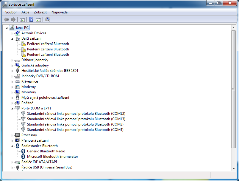Viewport: 239px width, 181px height.
Task: Click the Generic Bluetooth Radio icon
Action: (x=23, y=151)
